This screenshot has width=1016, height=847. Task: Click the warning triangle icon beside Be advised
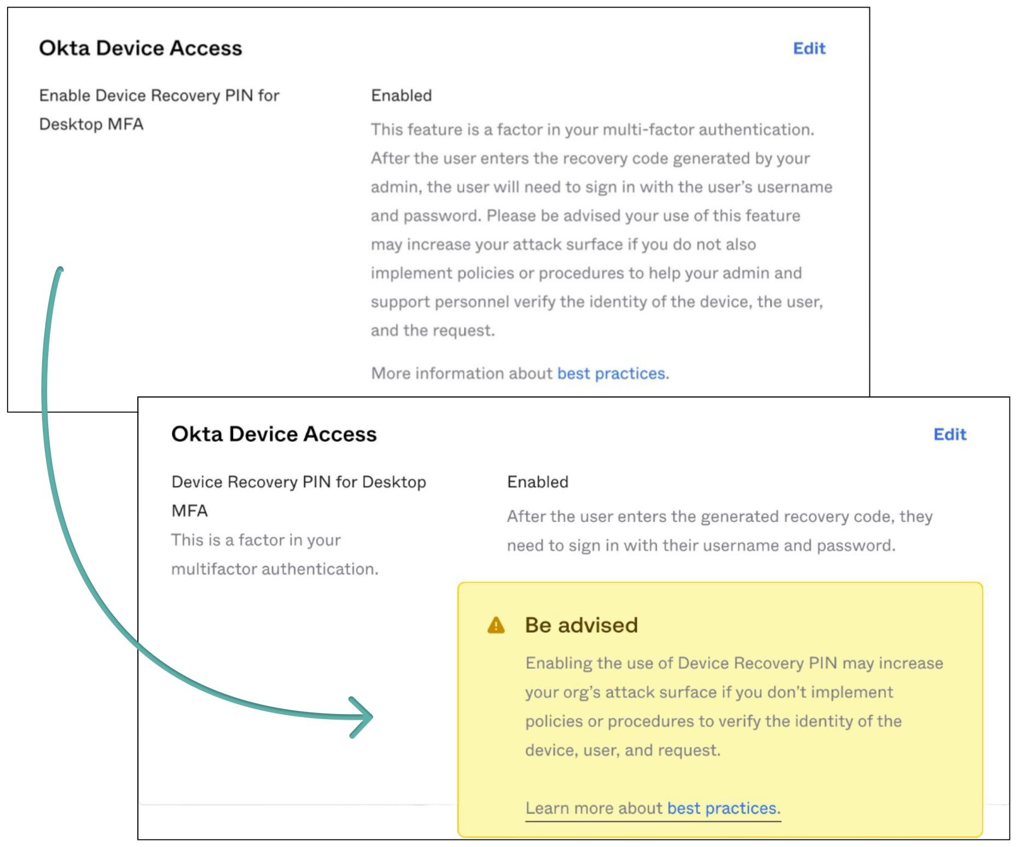496,625
